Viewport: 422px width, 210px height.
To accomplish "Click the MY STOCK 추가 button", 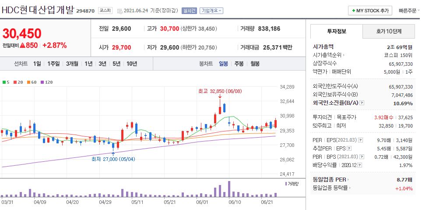I will (x=370, y=11).
